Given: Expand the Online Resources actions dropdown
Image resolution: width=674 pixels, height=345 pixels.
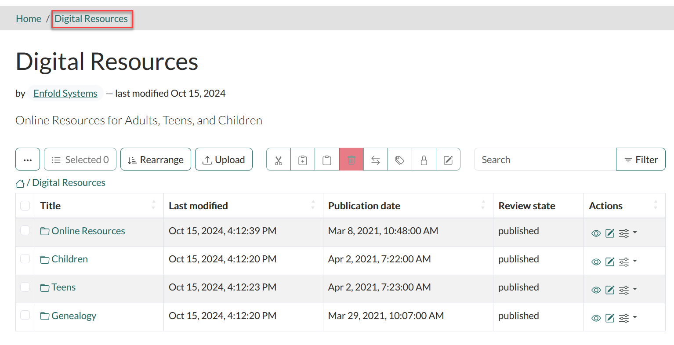Looking at the screenshot, I should click(628, 233).
